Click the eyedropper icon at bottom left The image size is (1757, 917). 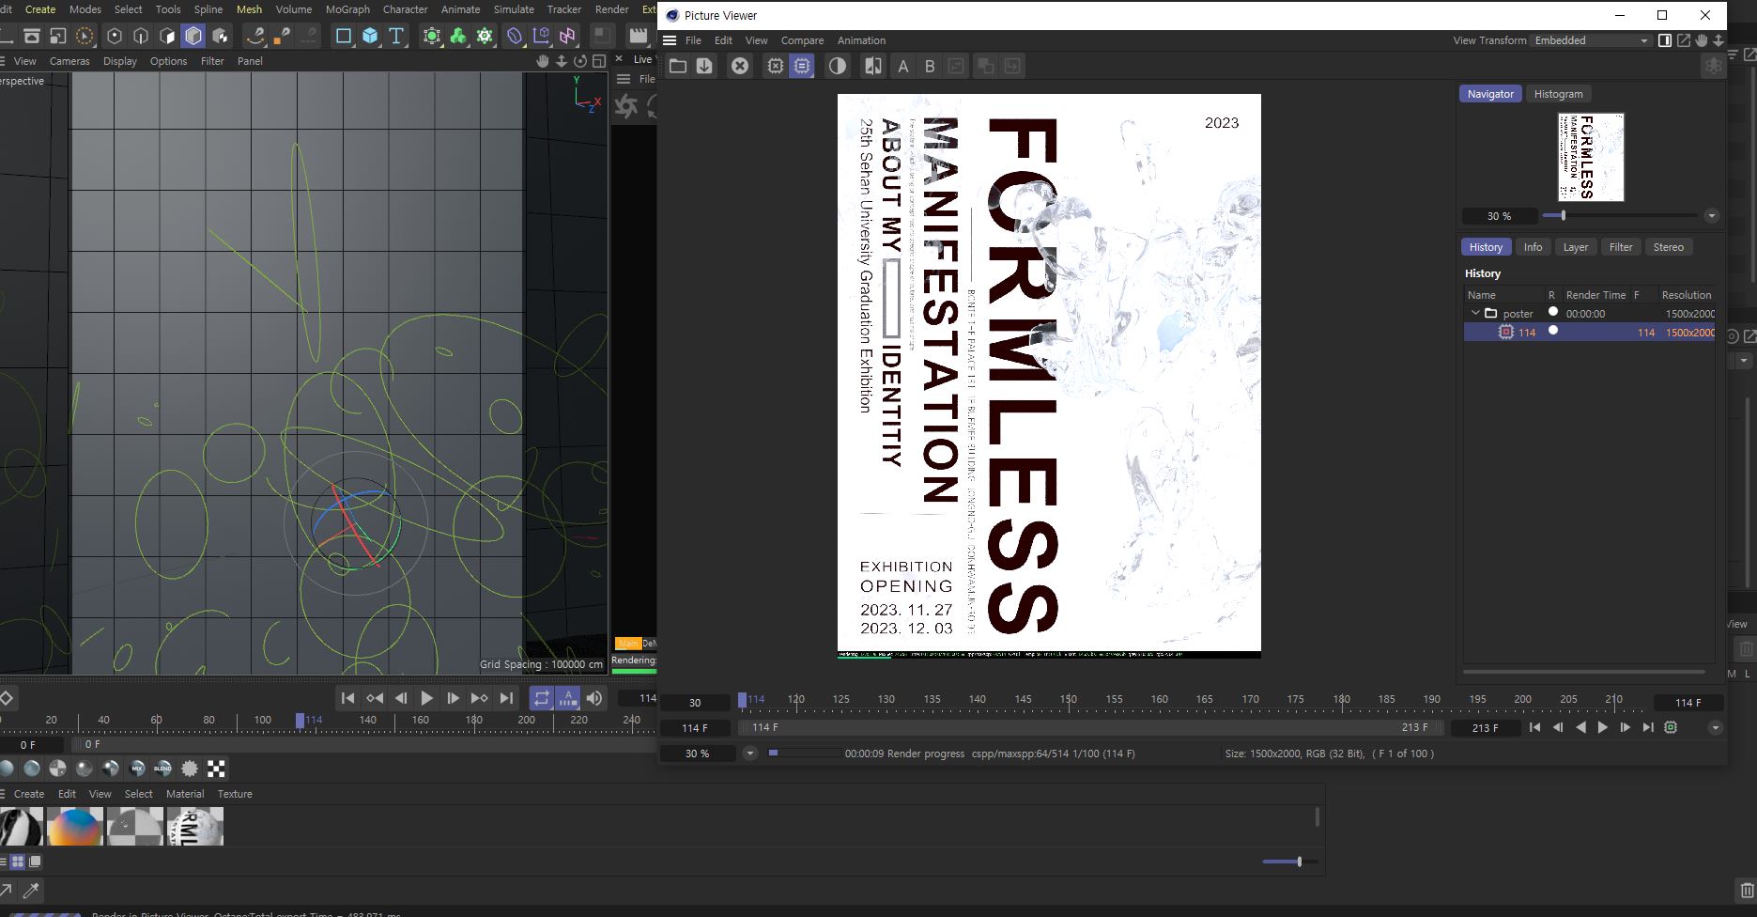point(31,890)
